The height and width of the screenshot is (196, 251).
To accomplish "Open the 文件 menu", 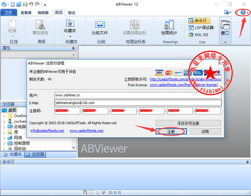I will [x=9, y=13].
